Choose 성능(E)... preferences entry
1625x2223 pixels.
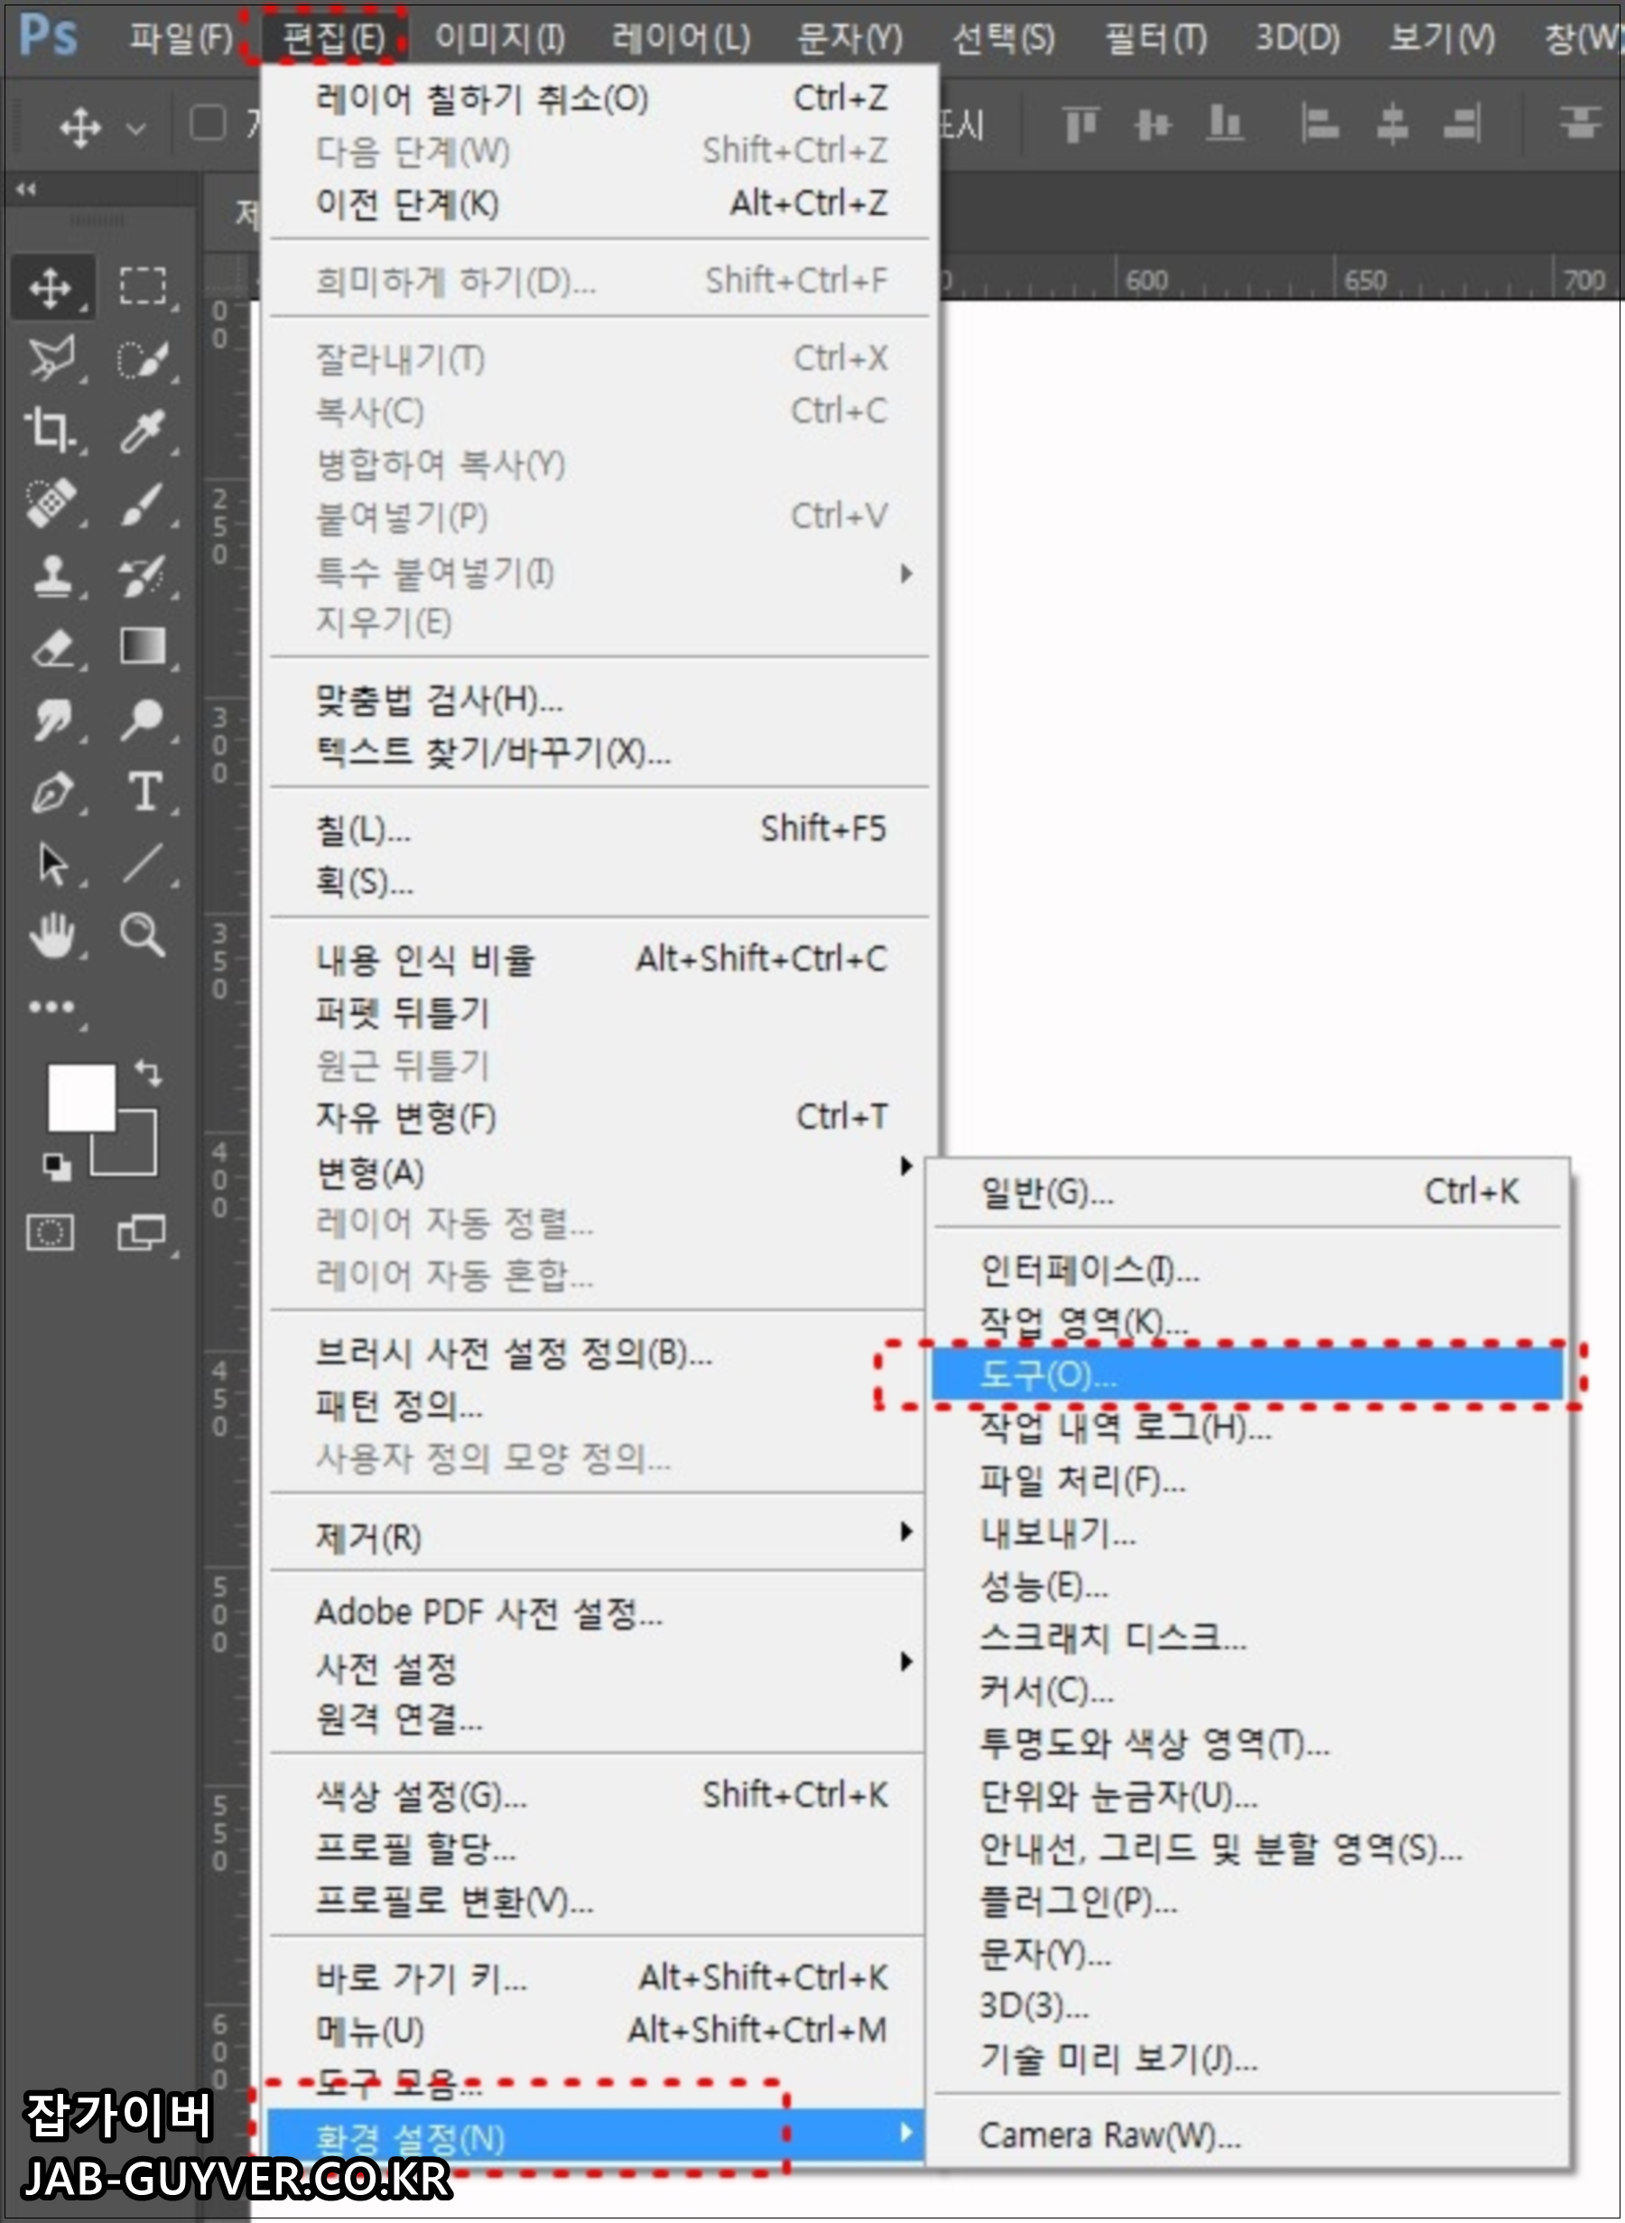point(1248,1585)
